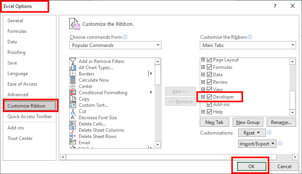Toggle the Help tab checkbox

[x=209, y=111]
